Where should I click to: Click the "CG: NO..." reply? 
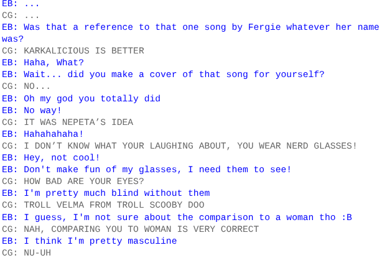pyautogui.click(x=24, y=86)
